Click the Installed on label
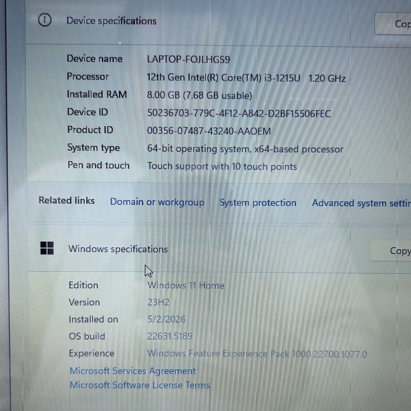The height and width of the screenshot is (411, 411). click(93, 319)
